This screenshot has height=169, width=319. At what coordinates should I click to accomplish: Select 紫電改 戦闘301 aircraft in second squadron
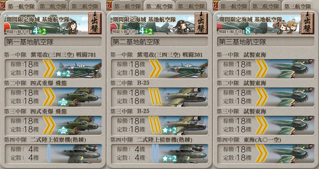(160, 69)
